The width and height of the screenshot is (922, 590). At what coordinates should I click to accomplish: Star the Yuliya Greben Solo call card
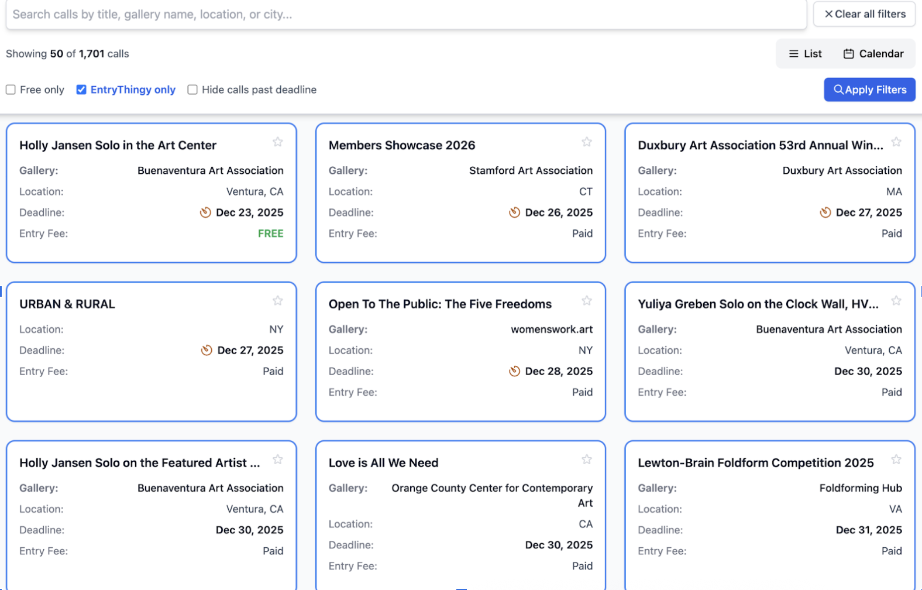(896, 301)
